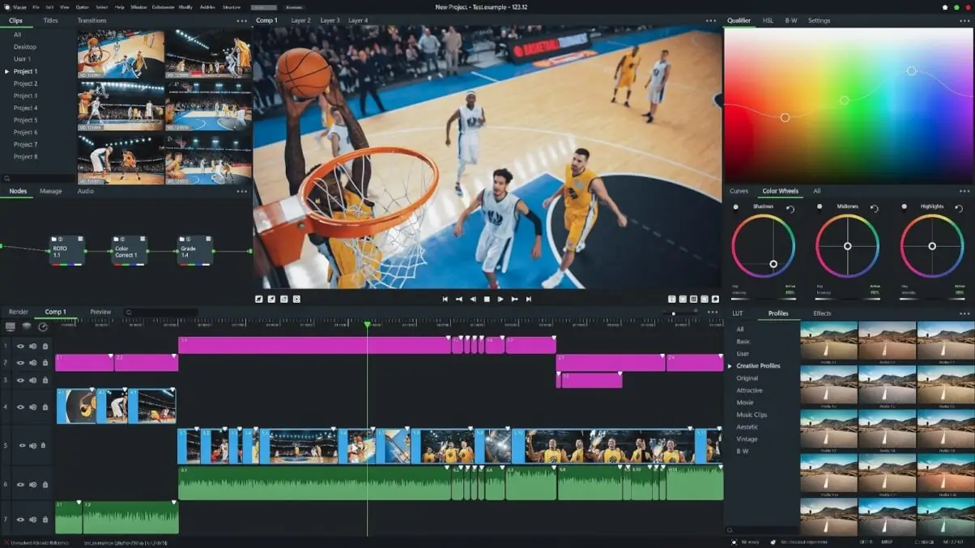Screen dimensions: 975x548
Task: Mute audio on track 7
Action: [32, 520]
